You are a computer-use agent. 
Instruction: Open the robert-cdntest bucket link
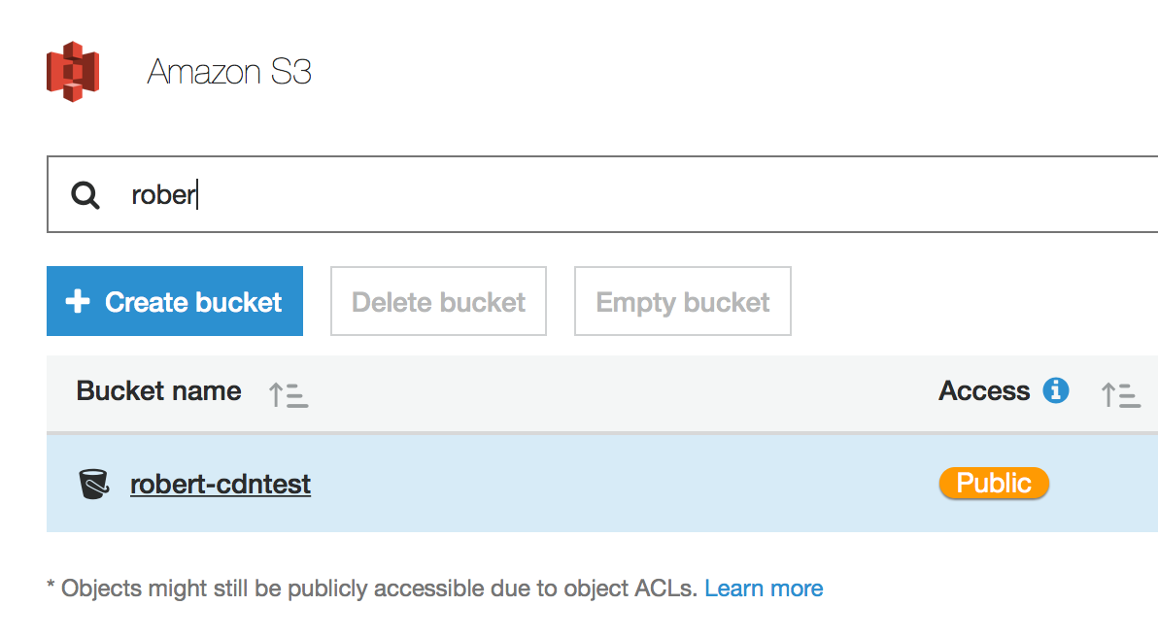[221, 484]
